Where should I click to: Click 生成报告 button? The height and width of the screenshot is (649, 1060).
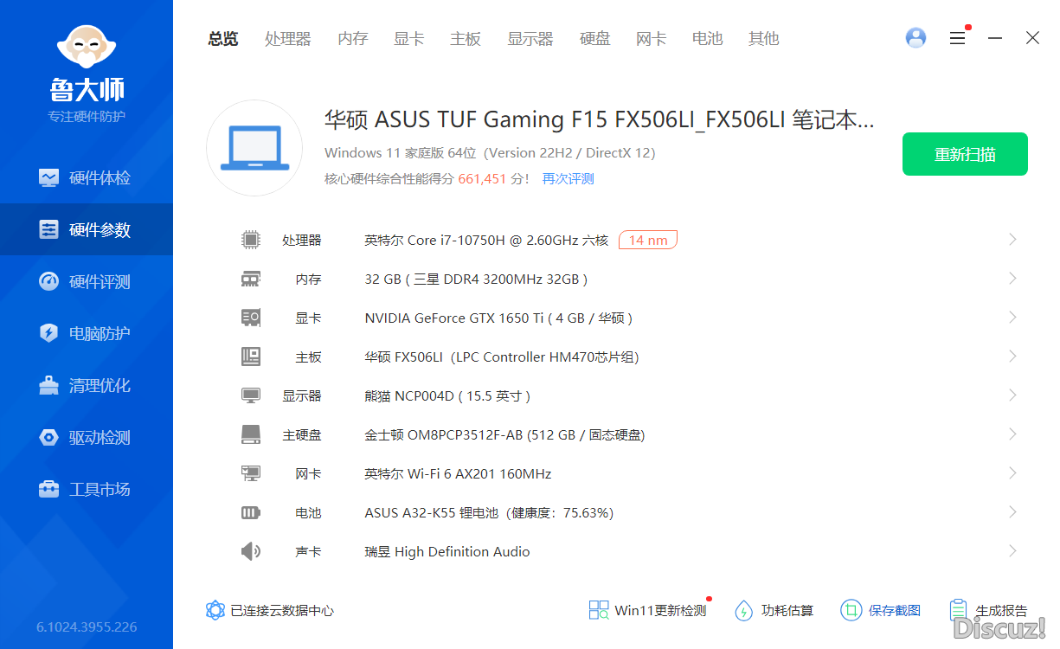point(988,610)
